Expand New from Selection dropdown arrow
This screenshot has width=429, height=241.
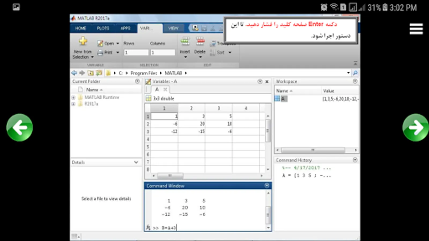click(x=92, y=57)
